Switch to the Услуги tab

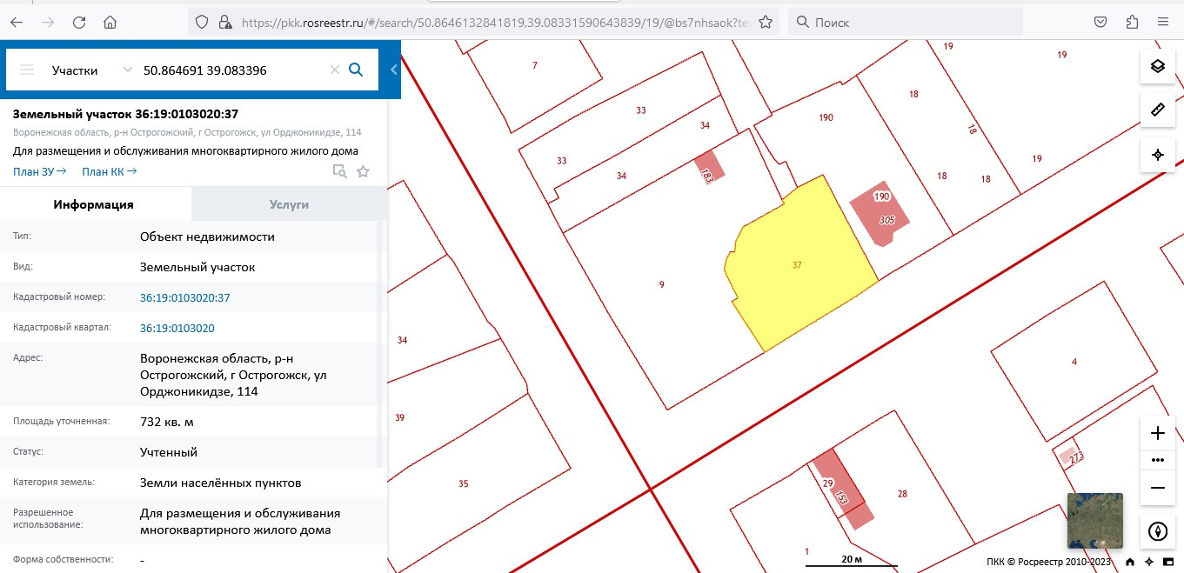pos(289,204)
